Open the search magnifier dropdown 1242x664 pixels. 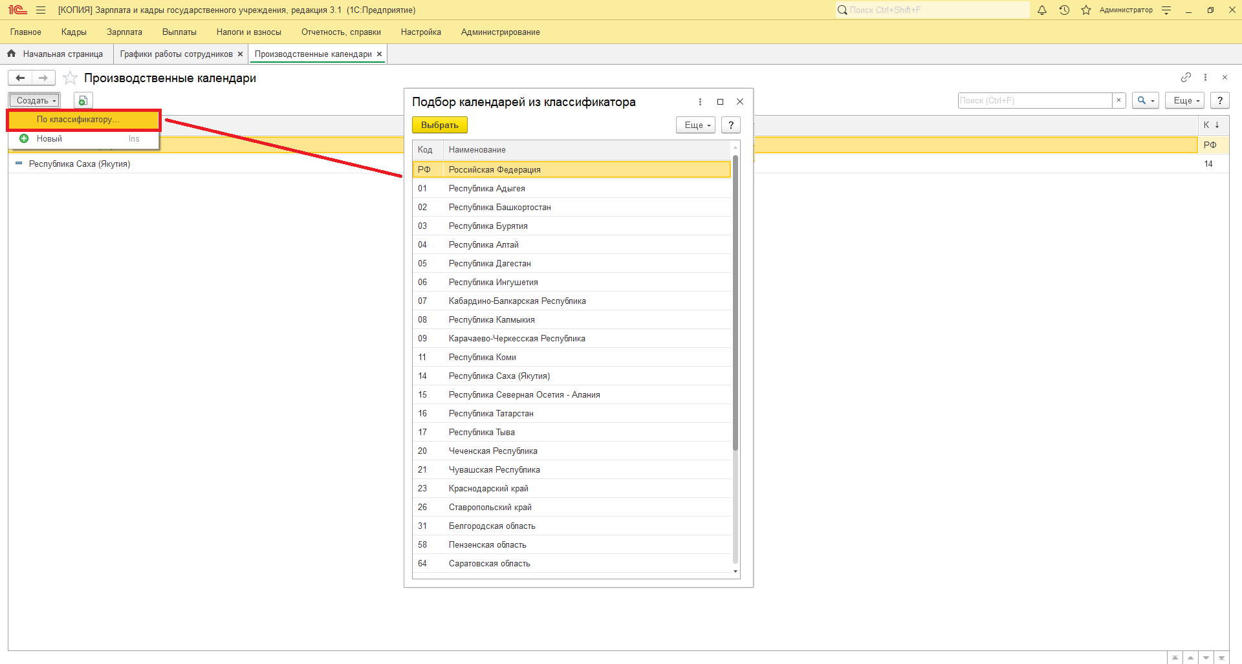coord(1145,100)
